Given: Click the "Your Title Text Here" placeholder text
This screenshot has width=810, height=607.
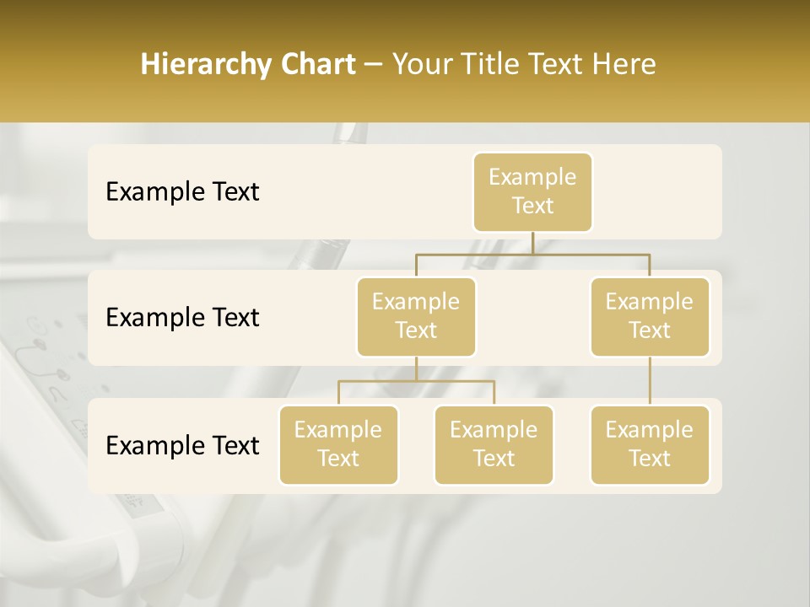Looking at the screenshot, I should pos(522,63).
